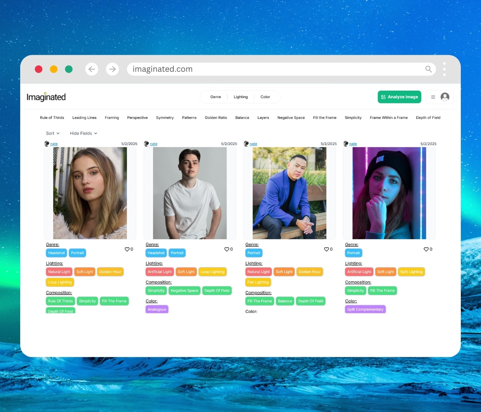The image size is (481, 412).
Task: Select the Rule of Thirds category
Action: pos(52,118)
